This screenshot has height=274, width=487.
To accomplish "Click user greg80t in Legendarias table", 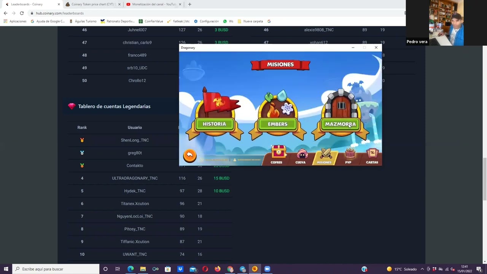I will 135,153.
